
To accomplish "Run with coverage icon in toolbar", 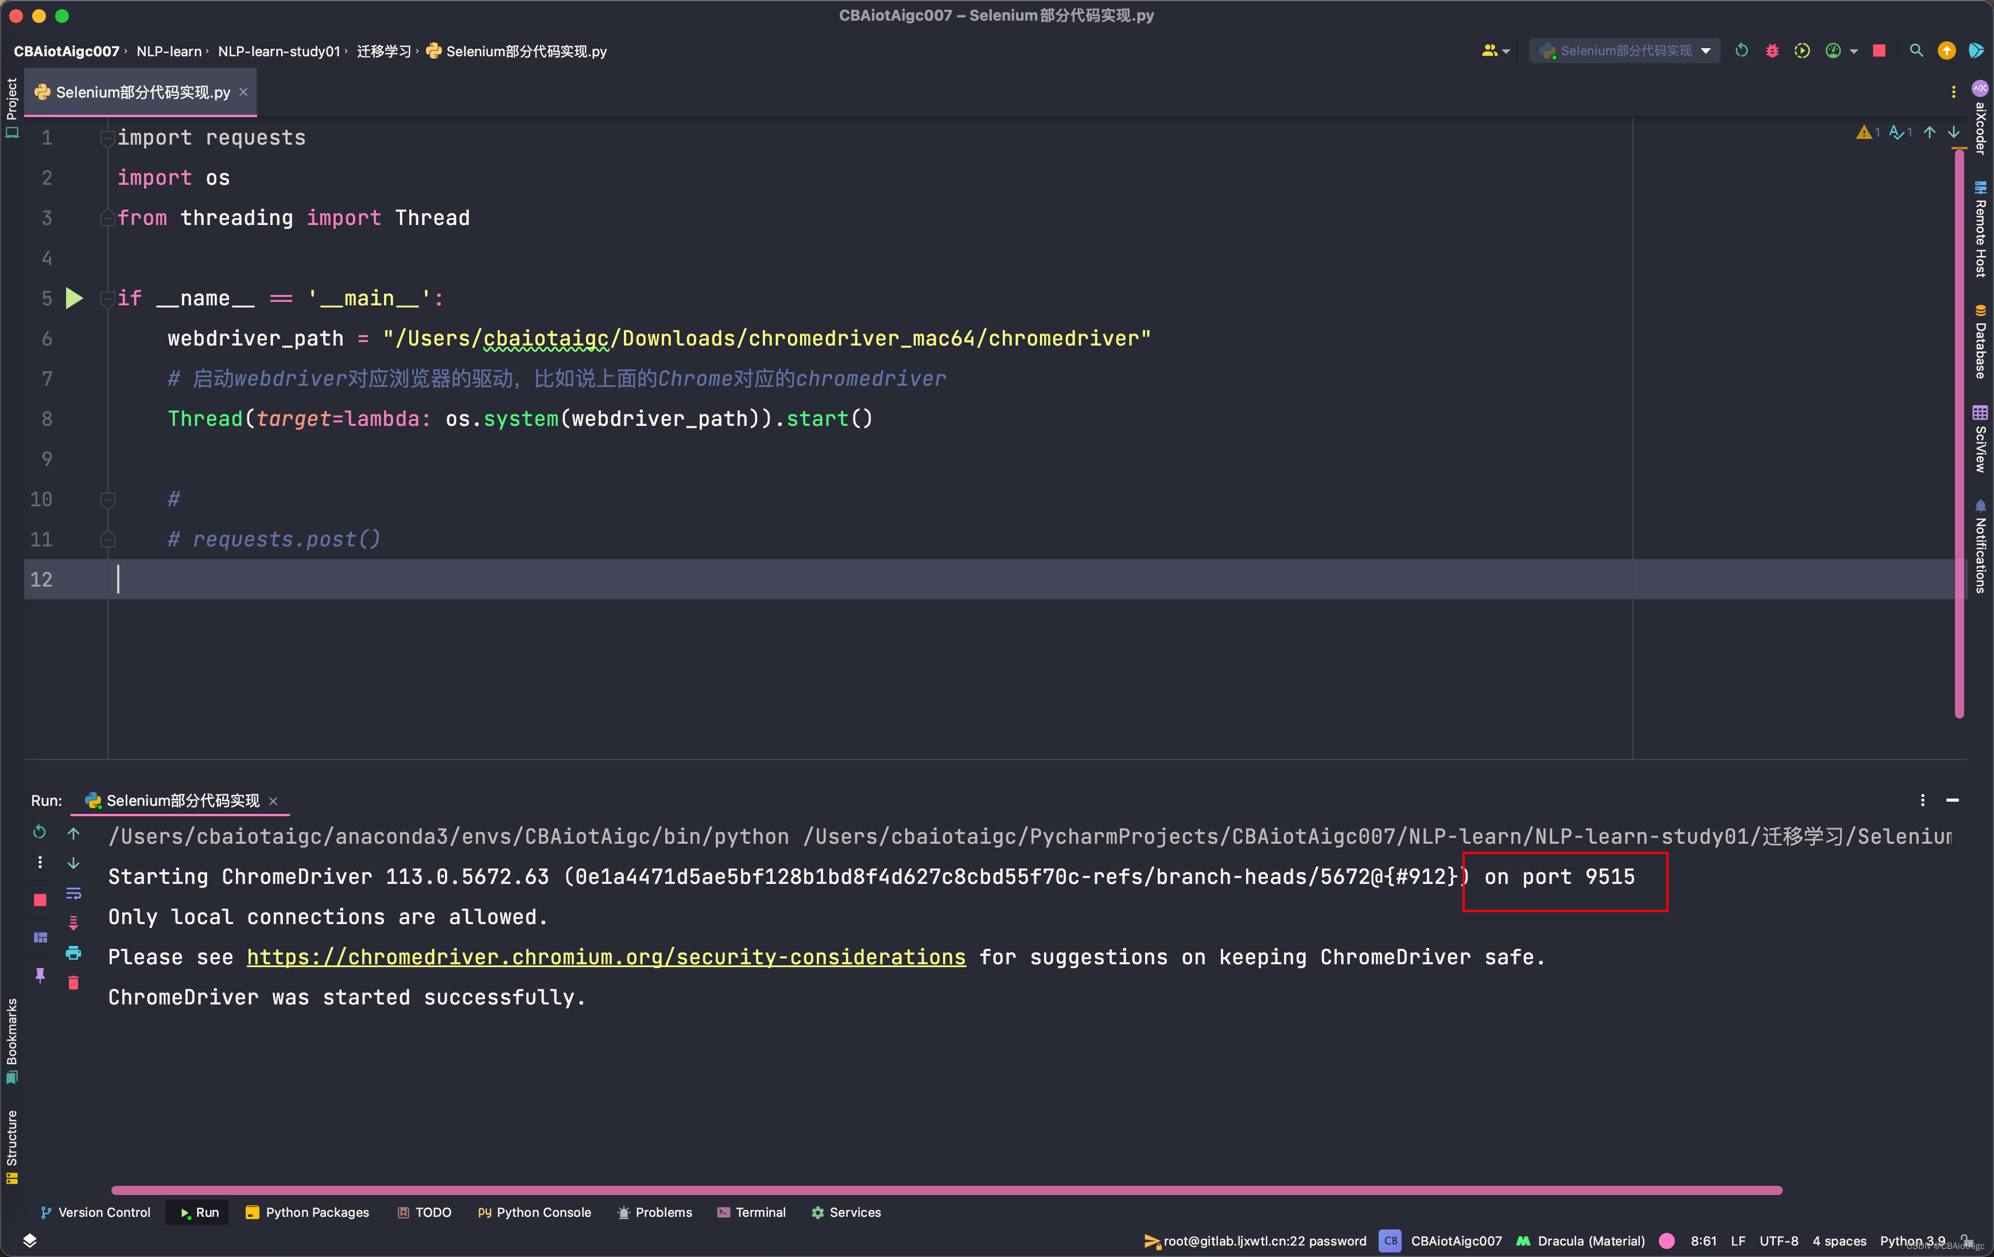I will [x=1802, y=51].
